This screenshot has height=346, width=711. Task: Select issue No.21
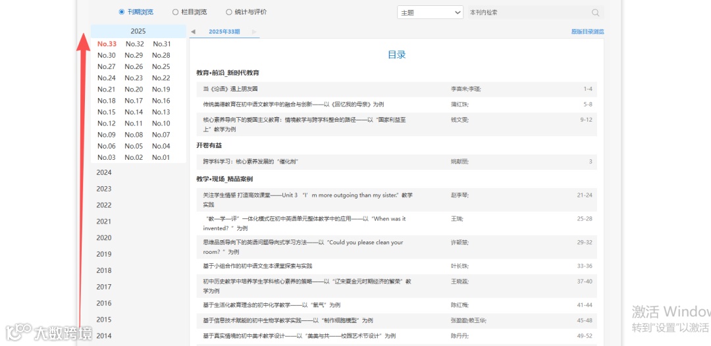point(107,89)
